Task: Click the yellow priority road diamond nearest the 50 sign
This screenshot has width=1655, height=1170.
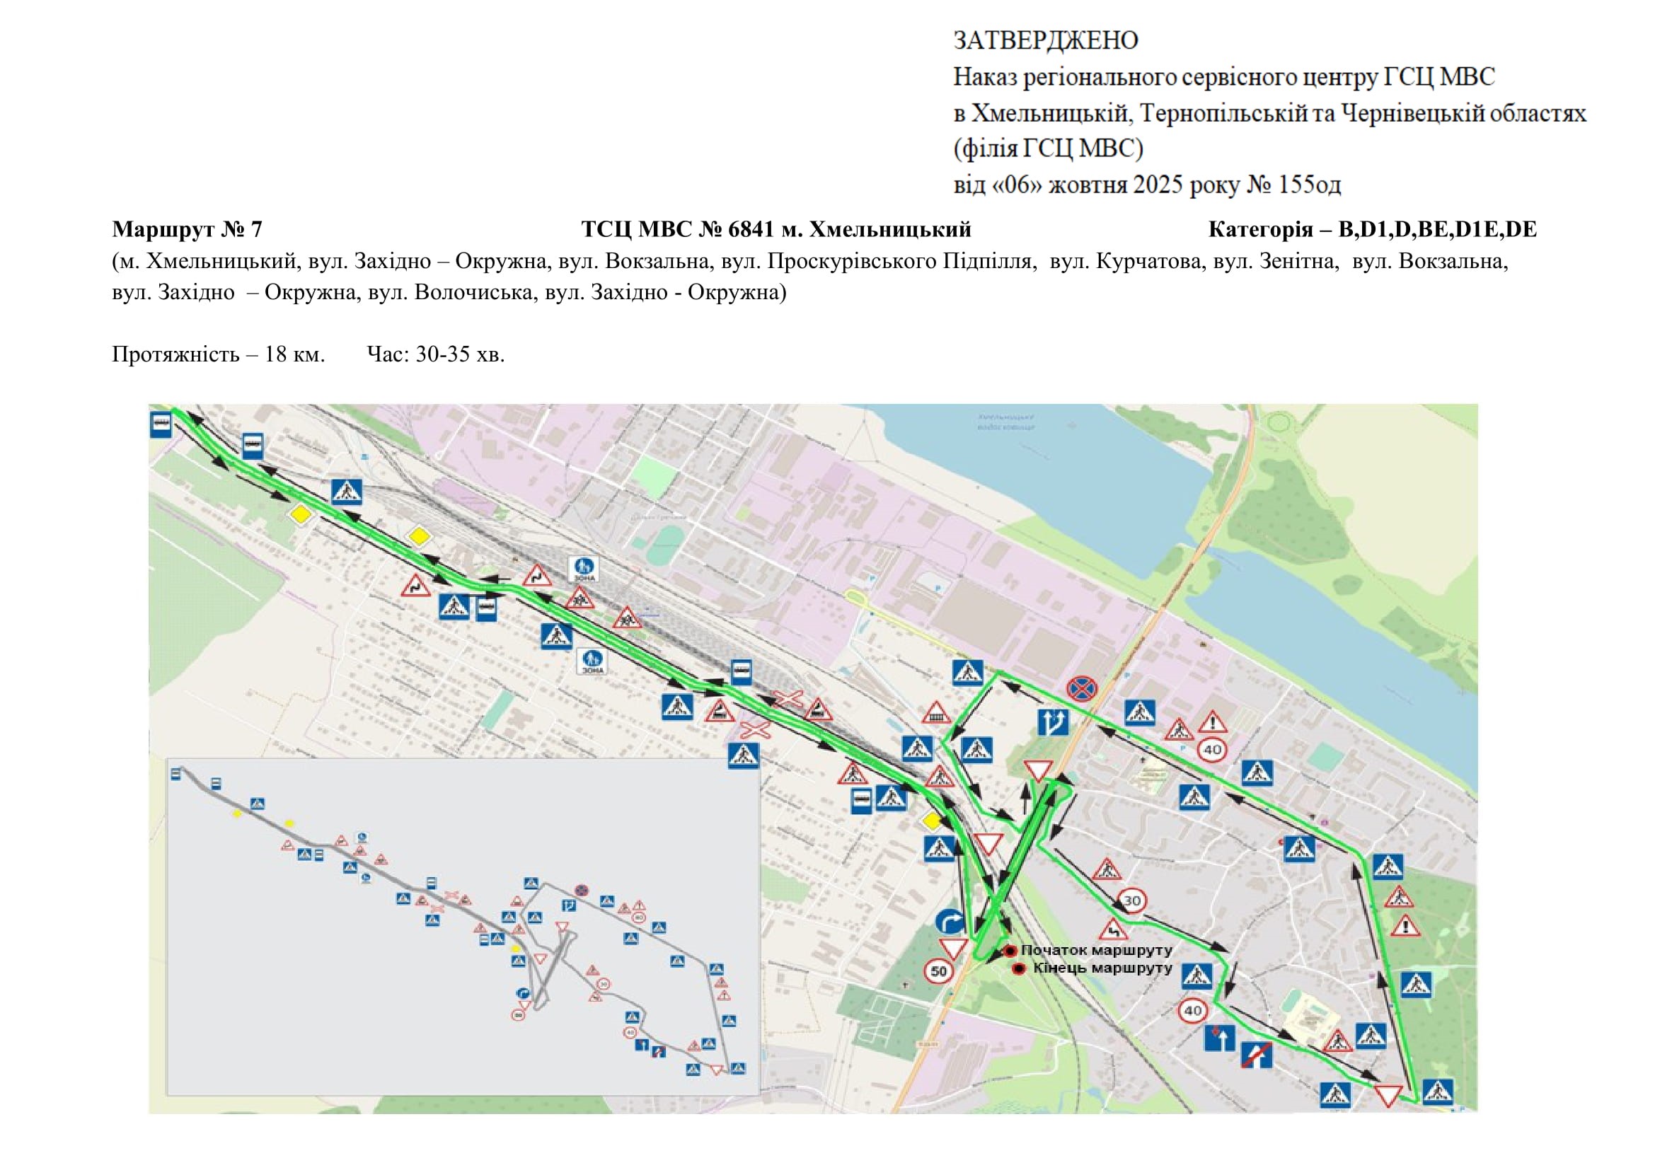Action: 932,821
